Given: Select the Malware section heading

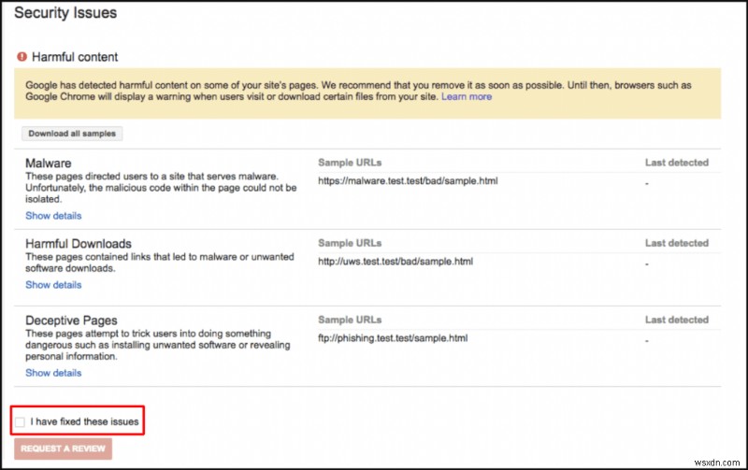Looking at the screenshot, I should tap(49, 163).
